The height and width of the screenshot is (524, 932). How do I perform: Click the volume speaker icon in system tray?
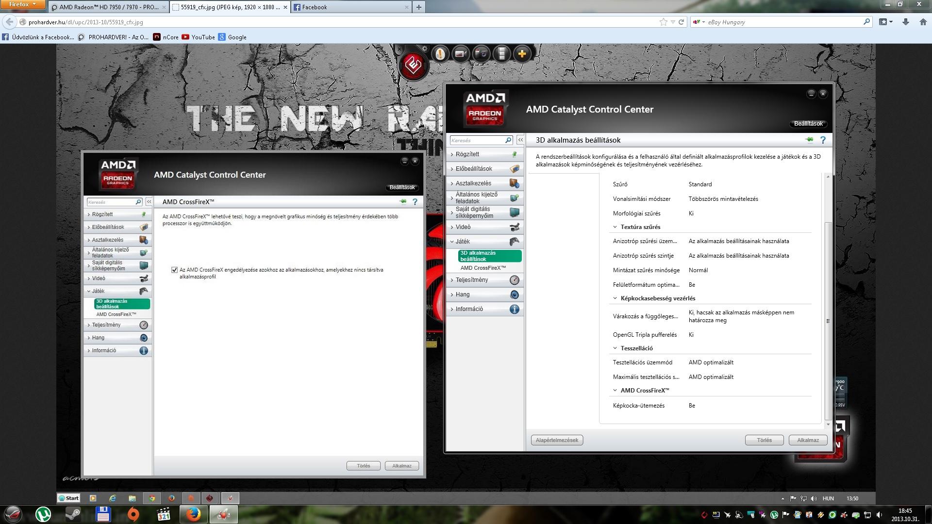coord(878,515)
